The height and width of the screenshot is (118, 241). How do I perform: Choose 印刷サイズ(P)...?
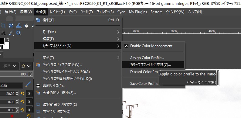coord(78,86)
